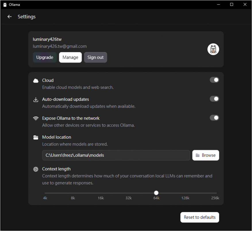This screenshot has width=252, height=231.
Task: Toggle Expose Ollama to the network
Action: pyautogui.click(x=214, y=118)
